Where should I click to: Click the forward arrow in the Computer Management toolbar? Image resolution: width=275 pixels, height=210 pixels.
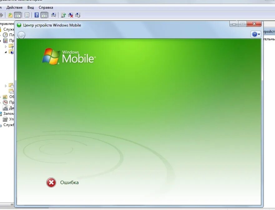coord(1,15)
